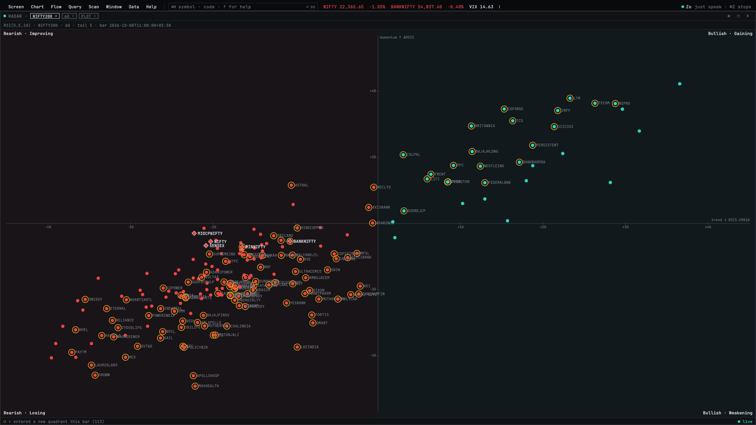The height and width of the screenshot is (425, 756).
Task: Toggle the live status indicator
Action: pyautogui.click(x=745, y=422)
